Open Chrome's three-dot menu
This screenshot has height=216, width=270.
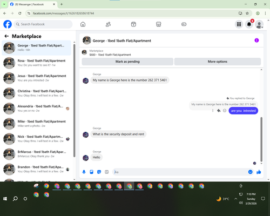[265, 13]
